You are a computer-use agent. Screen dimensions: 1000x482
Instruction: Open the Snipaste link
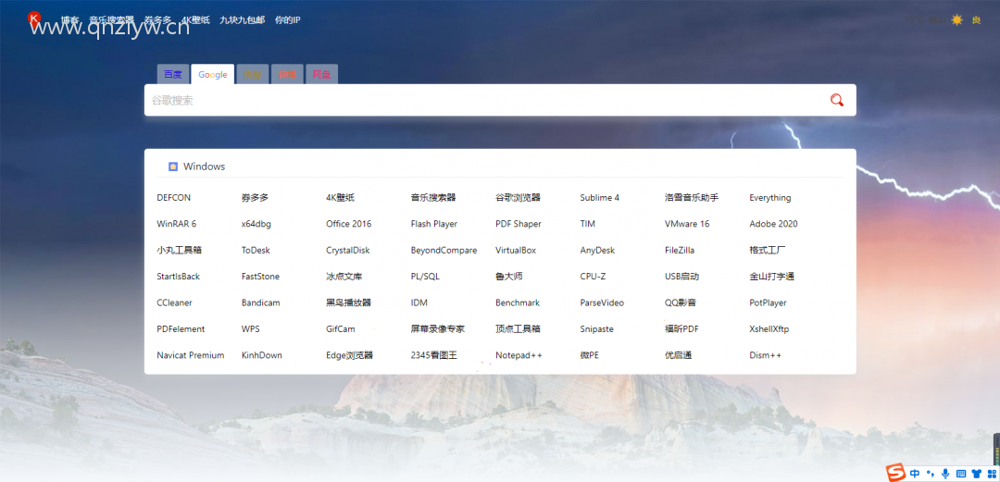pos(596,329)
